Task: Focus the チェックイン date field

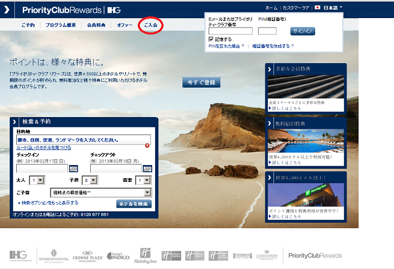Action: (x=42, y=168)
